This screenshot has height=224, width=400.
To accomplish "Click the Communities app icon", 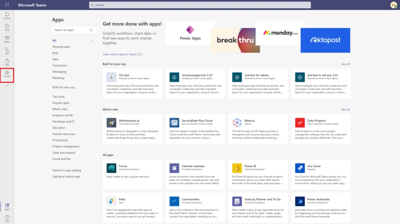I will (x=174, y=201).
